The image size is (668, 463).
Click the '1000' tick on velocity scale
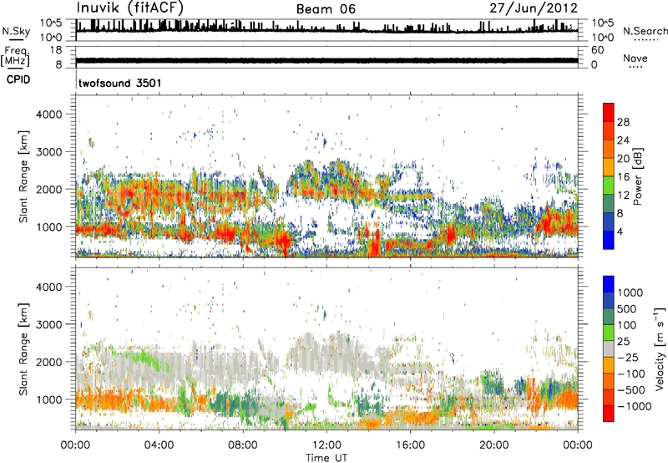(630, 293)
